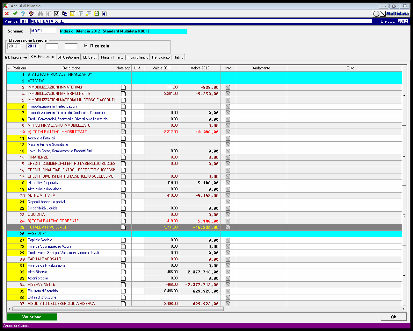Click the window with yellow cylinder icon
The image size is (413, 331).
point(89,13)
